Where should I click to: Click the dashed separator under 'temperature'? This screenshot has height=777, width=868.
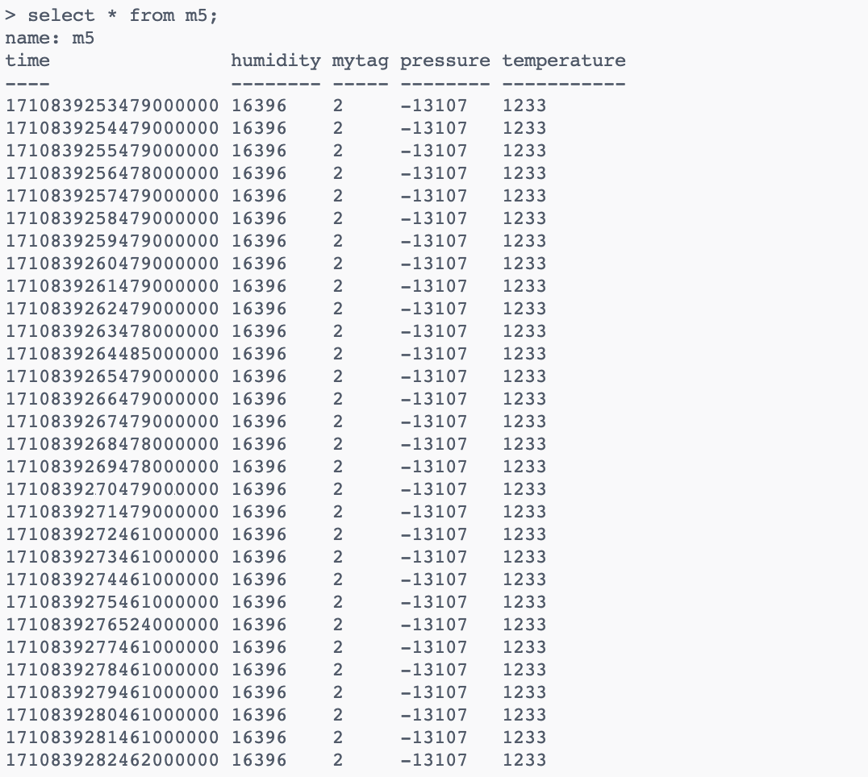click(x=563, y=83)
